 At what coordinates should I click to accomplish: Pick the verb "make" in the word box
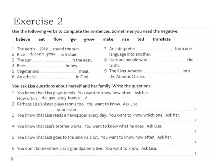click(x=108, y=39)
